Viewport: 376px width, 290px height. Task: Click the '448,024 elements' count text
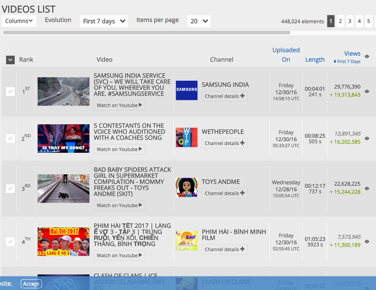click(x=302, y=21)
